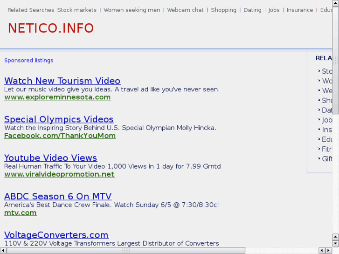Visit the mtv.com link
This screenshot has height=254, width=339.
click(21, 213)
